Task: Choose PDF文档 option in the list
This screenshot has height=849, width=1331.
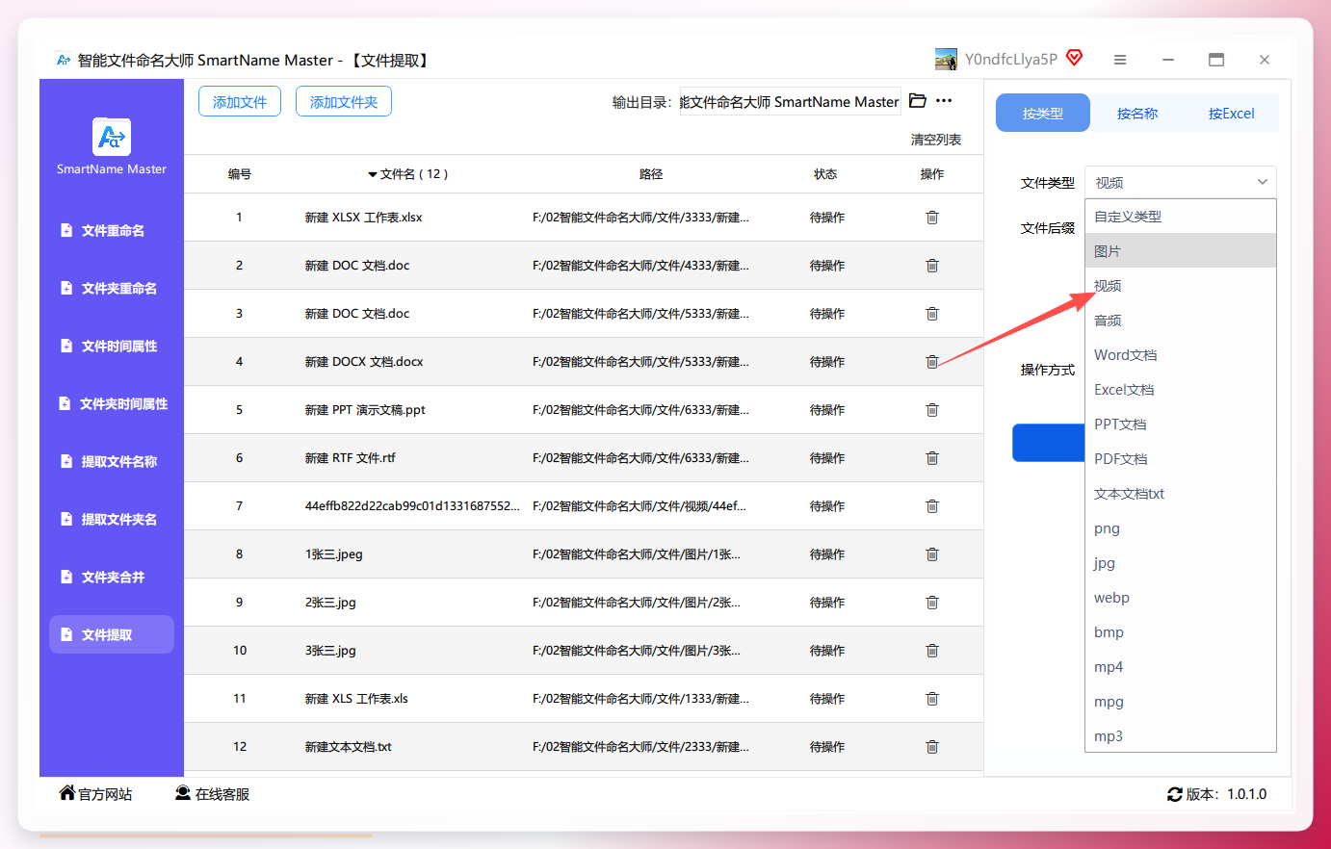Action: click(x=1181, y=459)
